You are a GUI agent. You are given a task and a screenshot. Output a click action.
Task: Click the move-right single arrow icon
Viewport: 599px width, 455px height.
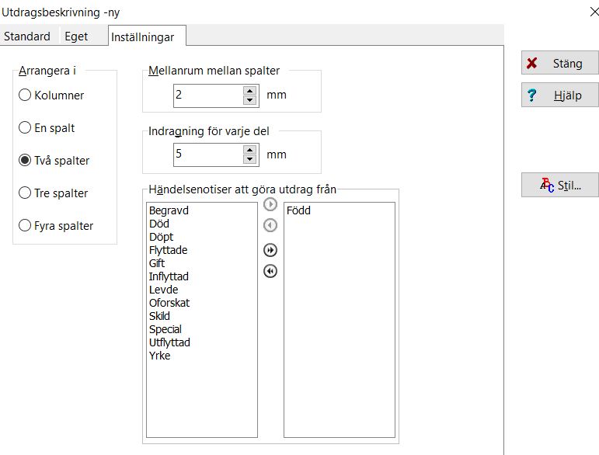point(270,205)
